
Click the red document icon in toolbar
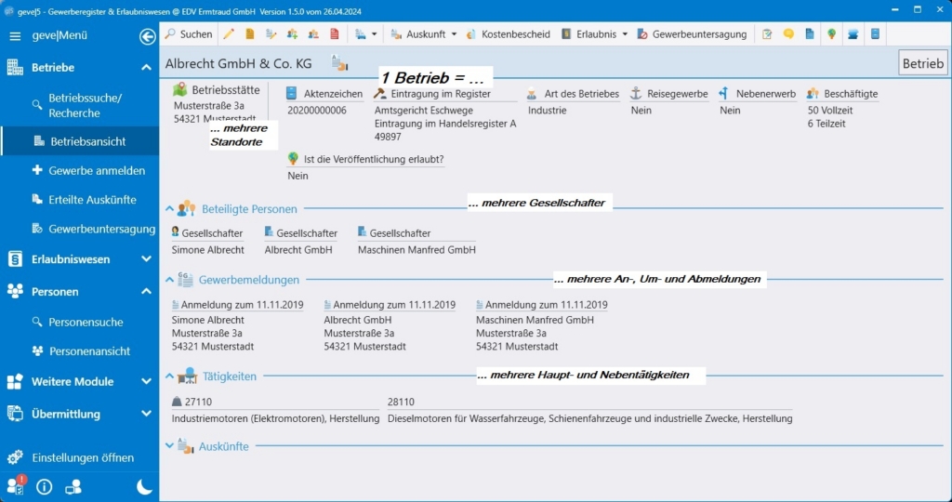pyautogui.click(x=335, y=34)
